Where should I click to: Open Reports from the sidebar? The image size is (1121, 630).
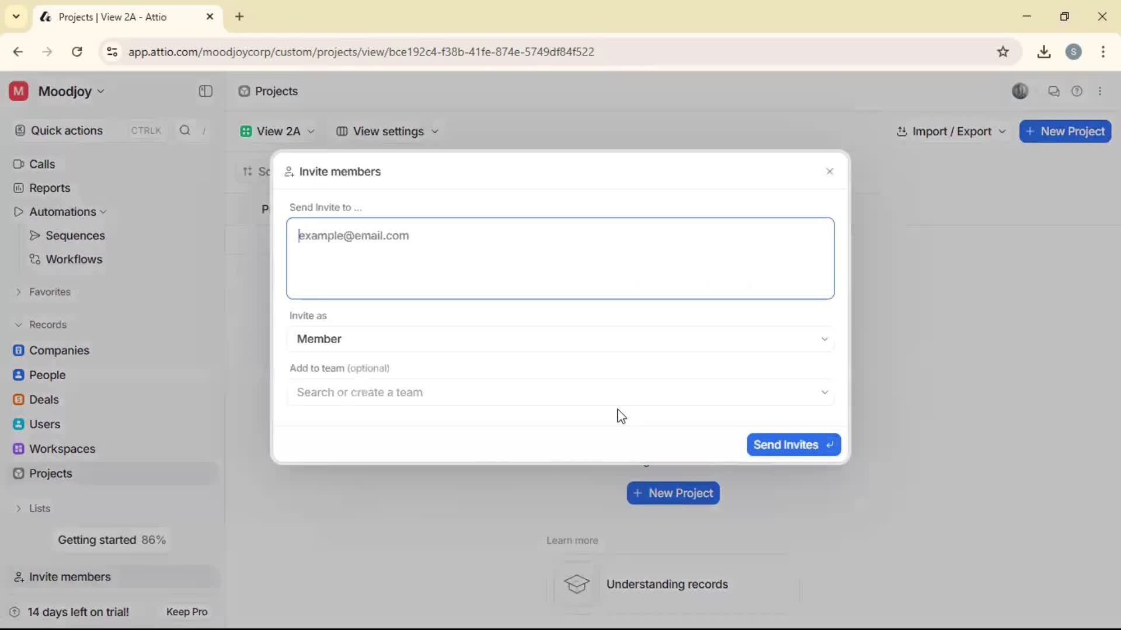click(x=50, y=188)
